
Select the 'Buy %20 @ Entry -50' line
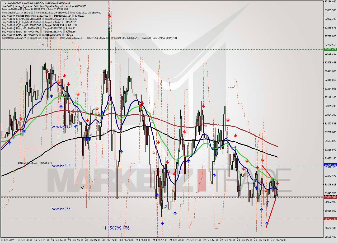[x=39, y=32]
